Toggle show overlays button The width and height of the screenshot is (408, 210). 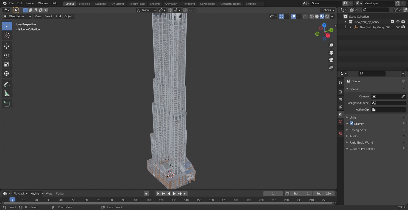click(293, 16)
